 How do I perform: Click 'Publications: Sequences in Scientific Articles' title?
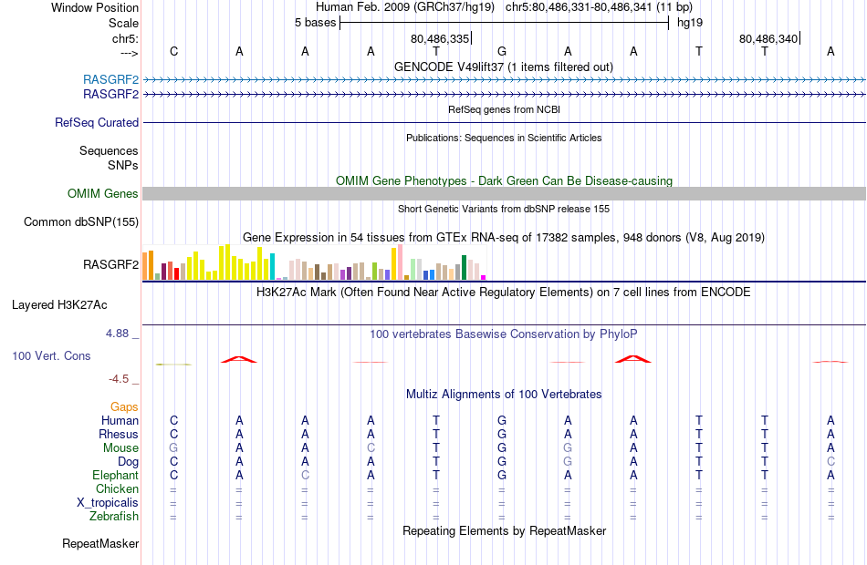coord(504,139)
